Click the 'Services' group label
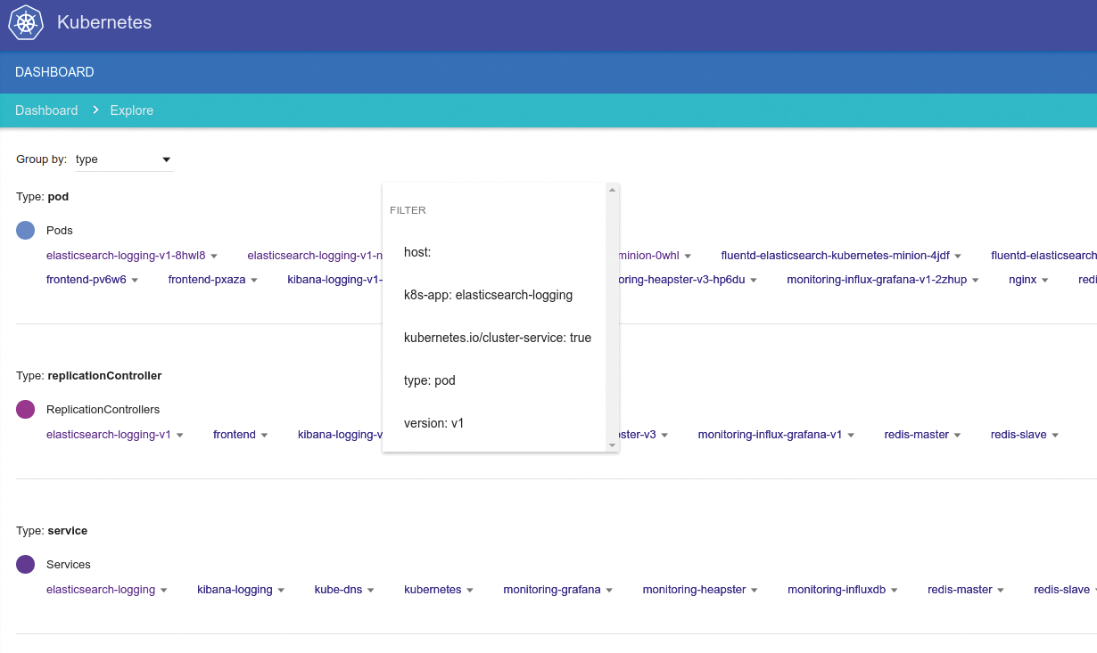 click(69, 565)
